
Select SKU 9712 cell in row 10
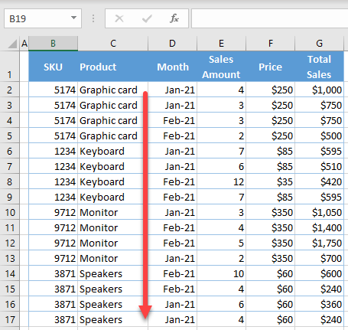[53, 212]
